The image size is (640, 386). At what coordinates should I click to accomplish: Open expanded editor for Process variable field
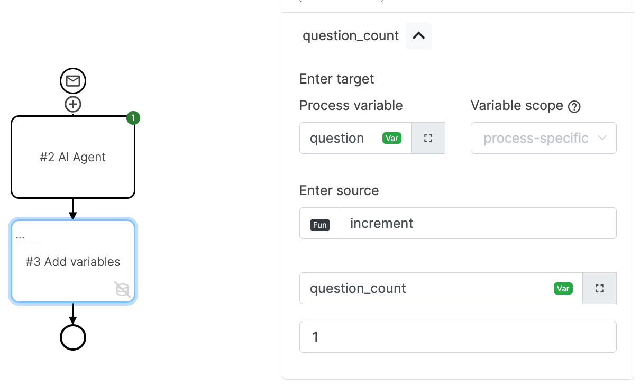pos(428,138)
